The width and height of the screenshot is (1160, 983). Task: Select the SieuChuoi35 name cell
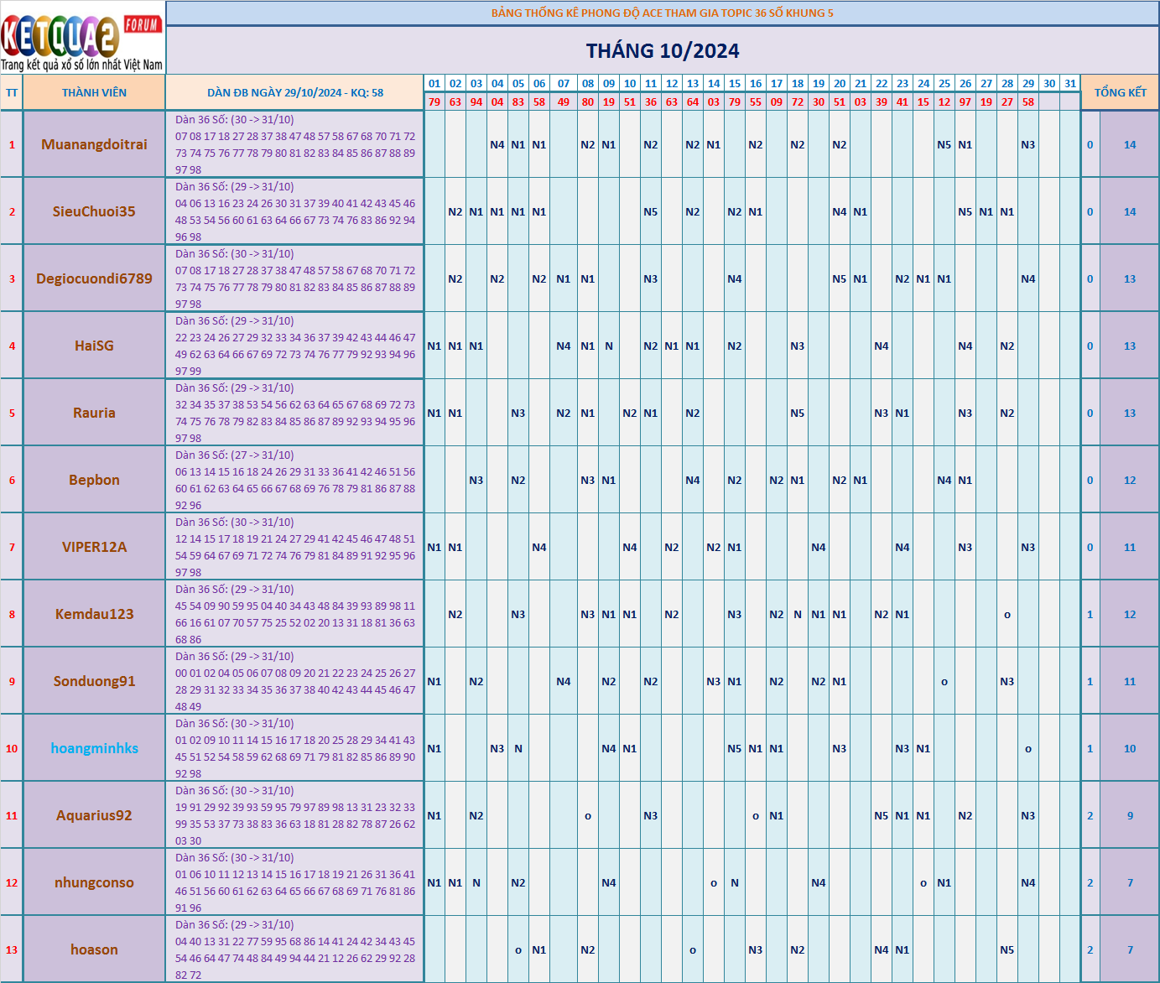(x=94, y=211)
